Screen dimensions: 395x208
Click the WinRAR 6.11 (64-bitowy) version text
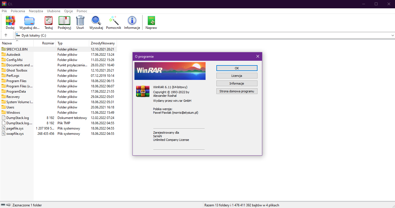click(x=170, y=87)
